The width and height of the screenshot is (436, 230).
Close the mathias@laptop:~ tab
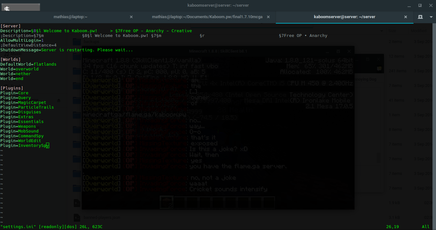[131, 17]
